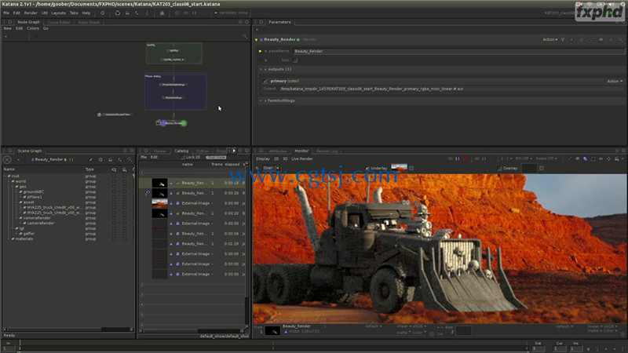
Task: Click the InteractiveRenderFilters node icon
Action: [100, 115]
